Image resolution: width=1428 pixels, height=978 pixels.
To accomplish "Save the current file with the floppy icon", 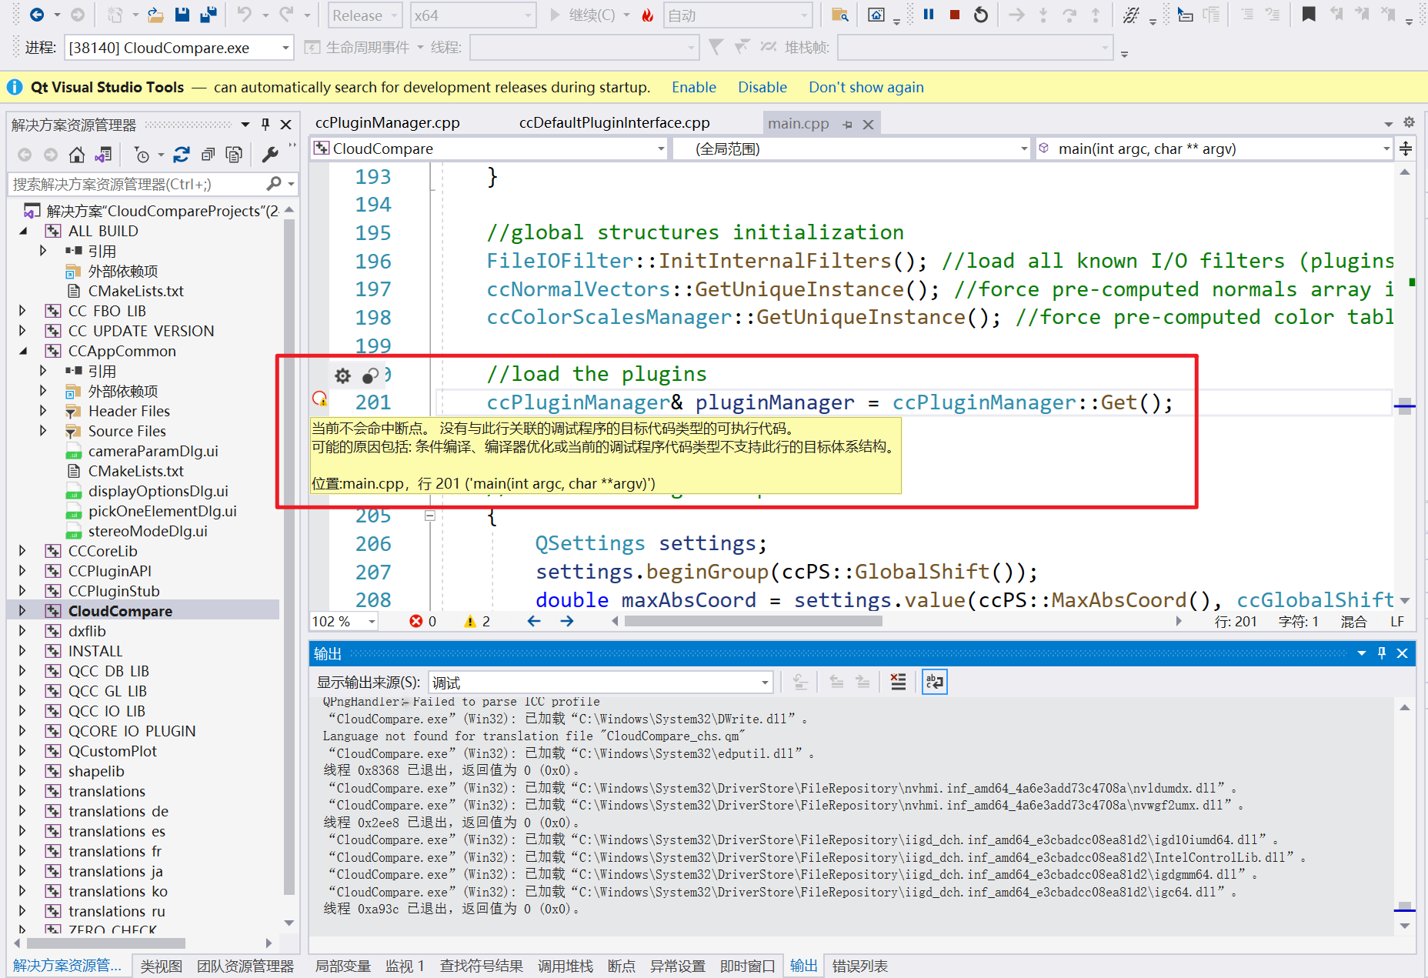I will [182, 15].
